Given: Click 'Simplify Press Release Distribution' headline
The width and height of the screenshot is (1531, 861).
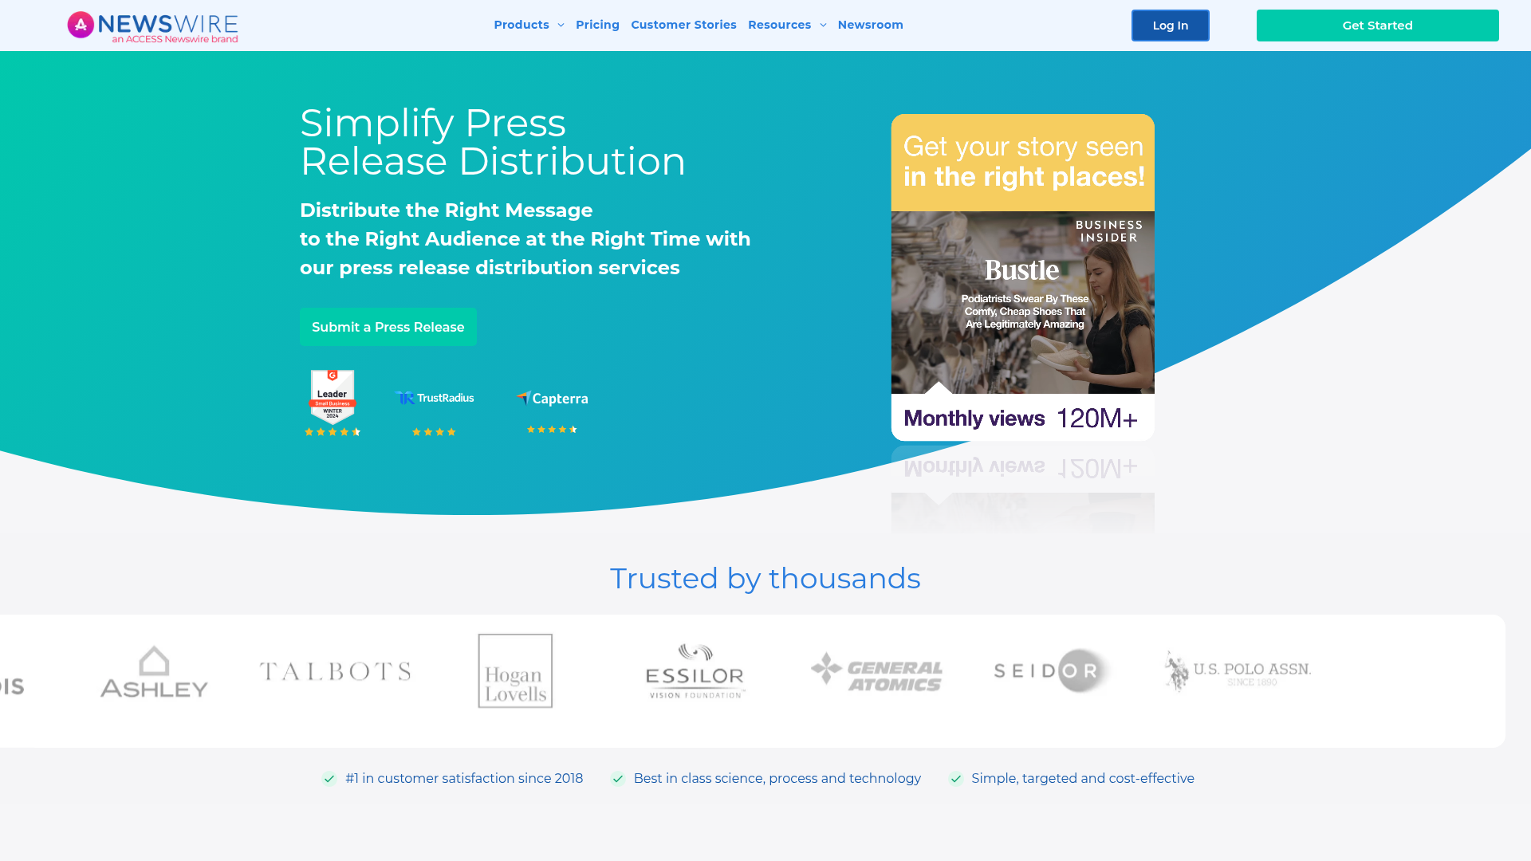Looking at the screenshot, I should (493, 142).
